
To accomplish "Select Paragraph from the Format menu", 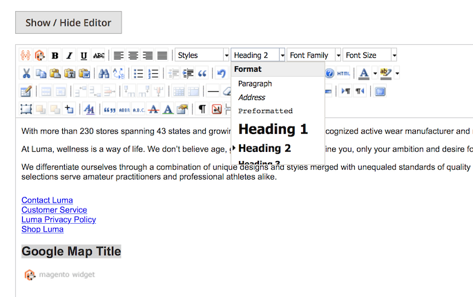I will [x=255, y=84].
